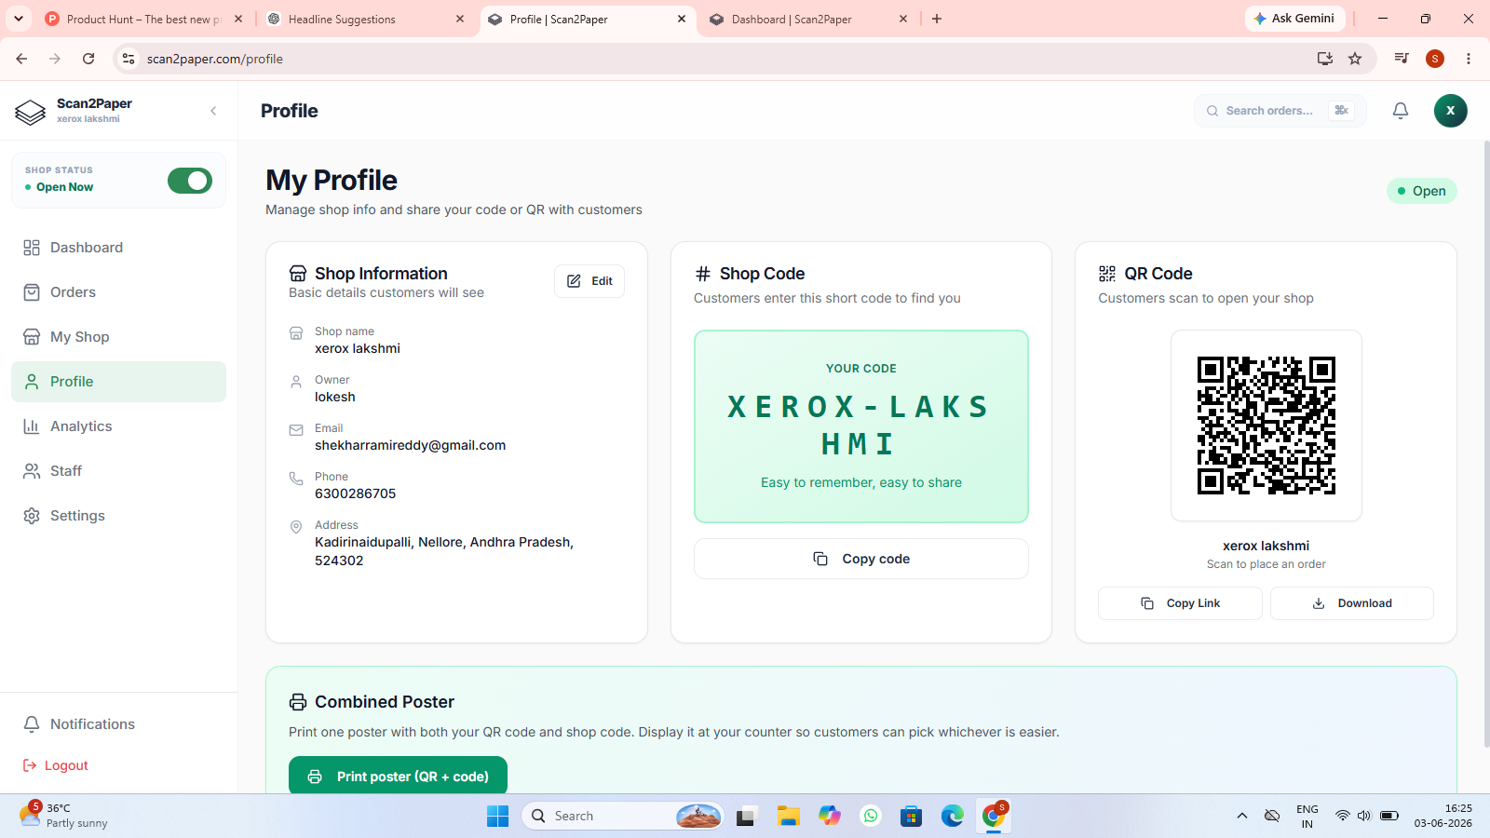Open a new browser tab
This screenshot has width=1490, height=838.
937,19
